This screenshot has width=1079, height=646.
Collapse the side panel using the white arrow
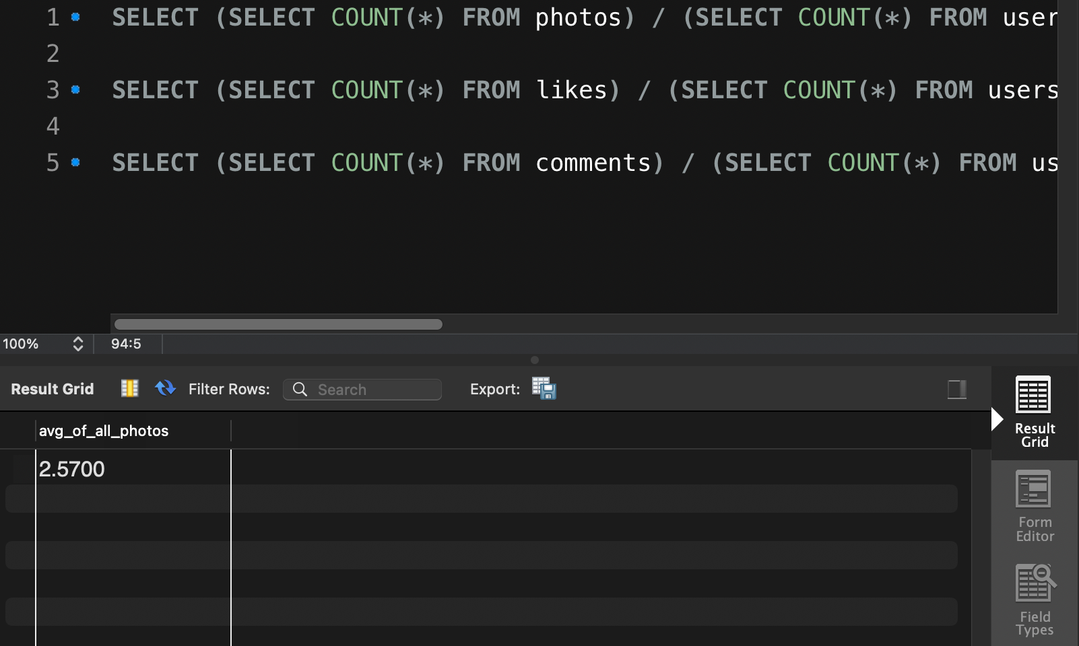998,419
